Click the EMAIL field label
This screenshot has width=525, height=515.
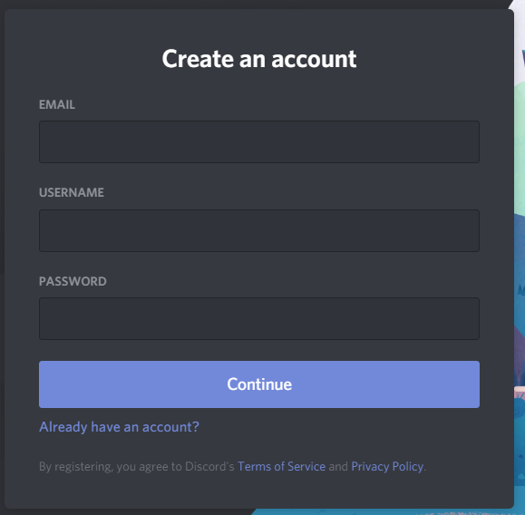(x=57, y=104)
